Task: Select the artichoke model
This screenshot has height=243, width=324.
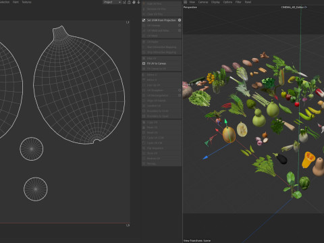Action: 304,183
